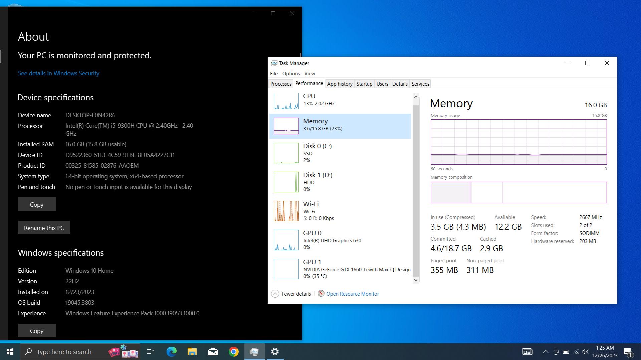Screen dimensions: 641x360
Task: Click scroll down arrow in performance list
Action: 416,280
